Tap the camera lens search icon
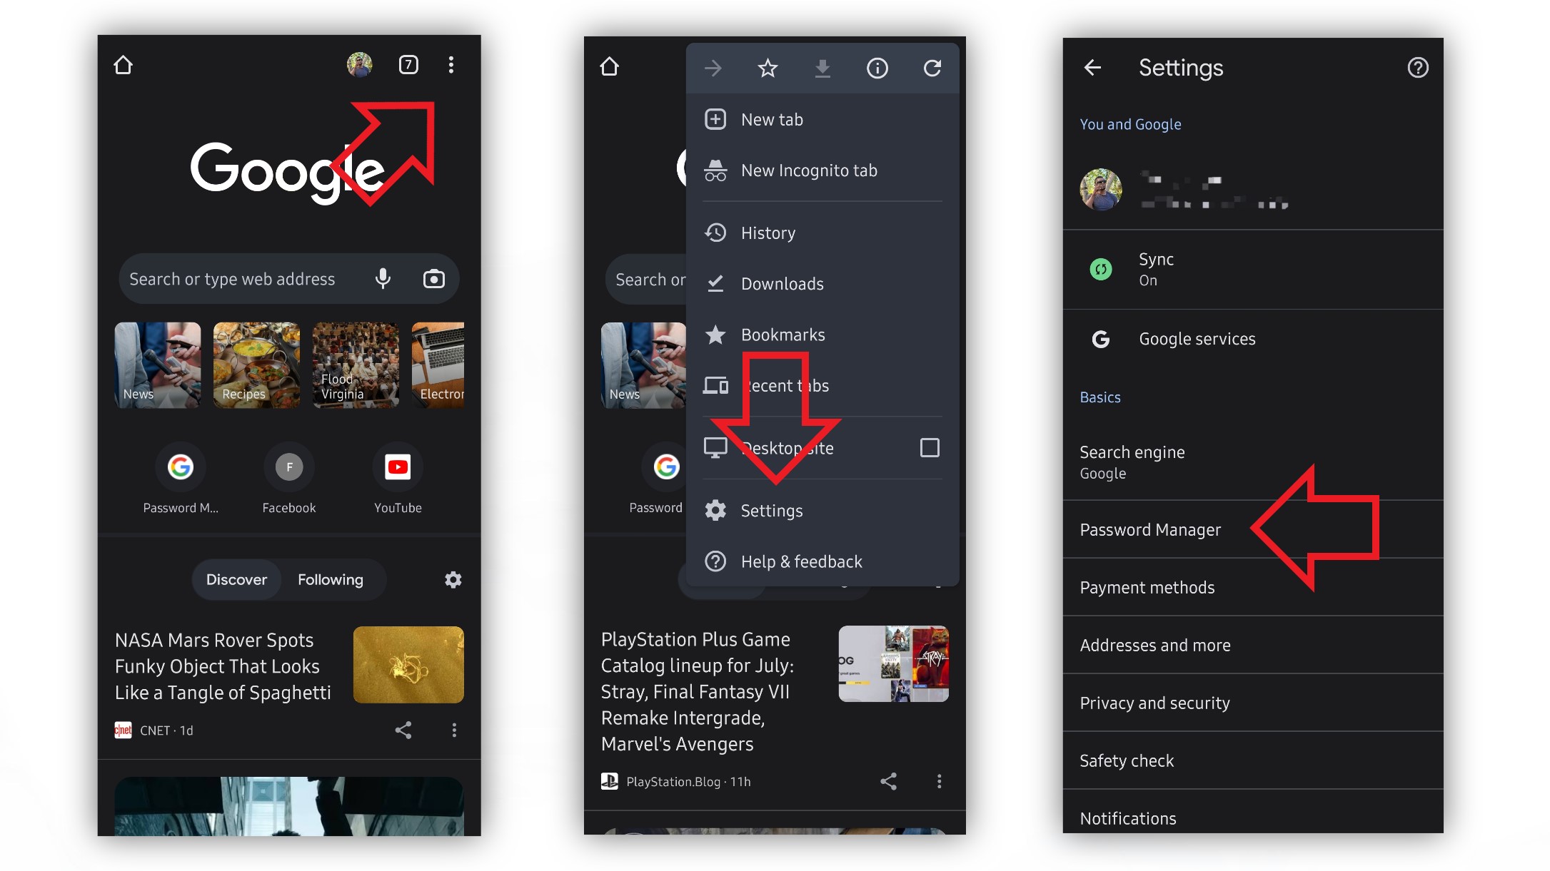This screenshot has height=871, width=1550. (x=434, y=279)
